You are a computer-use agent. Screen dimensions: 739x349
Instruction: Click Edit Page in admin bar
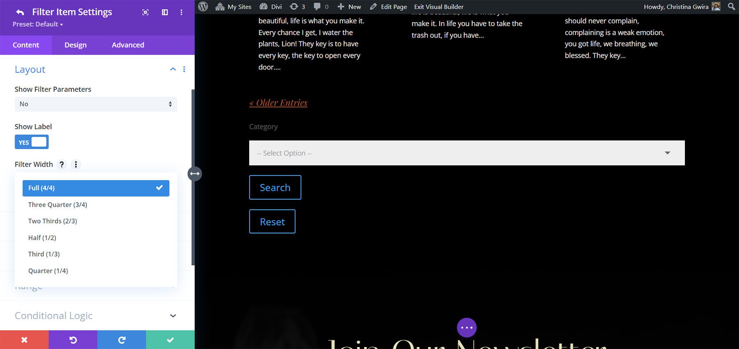[x=388, y=7]
